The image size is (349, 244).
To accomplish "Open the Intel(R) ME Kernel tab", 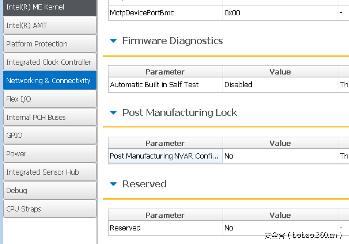I will tap(48, 7).
